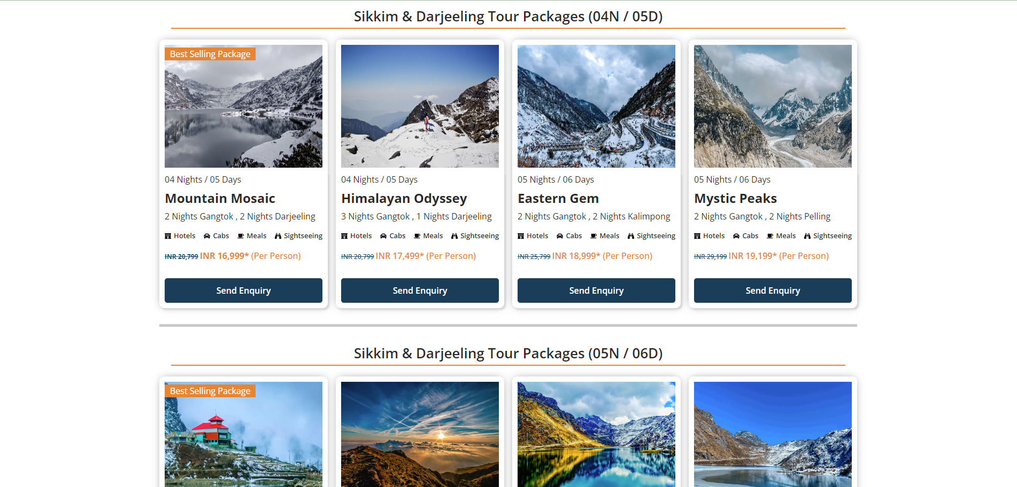Click the Mystic Peaks glacier valley photo

773,106
